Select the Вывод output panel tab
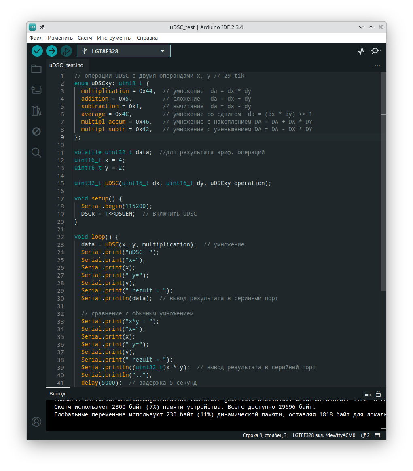Screen dimensions: 413x471 click(x=57, y=394)
